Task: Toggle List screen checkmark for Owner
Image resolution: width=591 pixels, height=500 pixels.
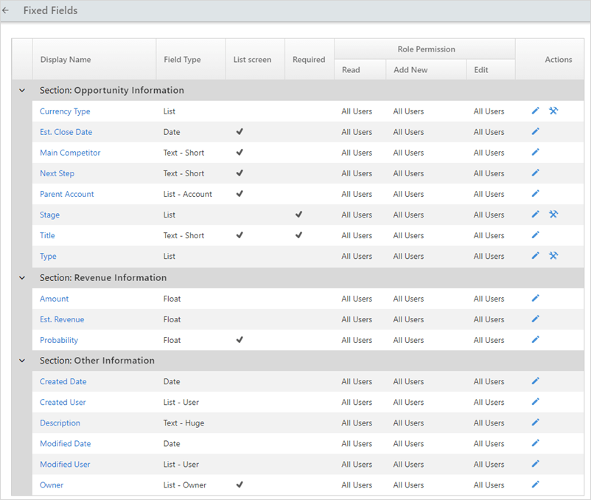Action: [x=239, y=485]
